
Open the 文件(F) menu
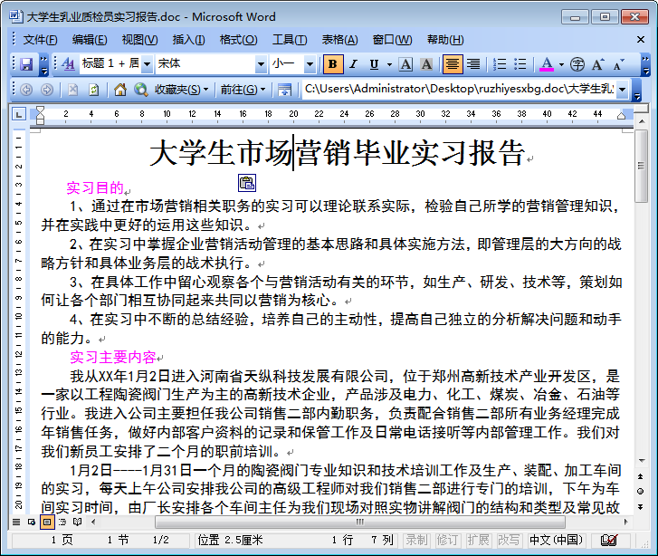tap(40, 40)
